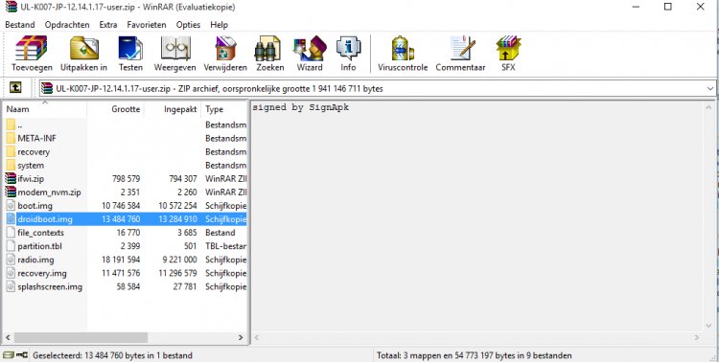Create SFX self-extracting archive

pyautogui.click(x=508, y=49)
